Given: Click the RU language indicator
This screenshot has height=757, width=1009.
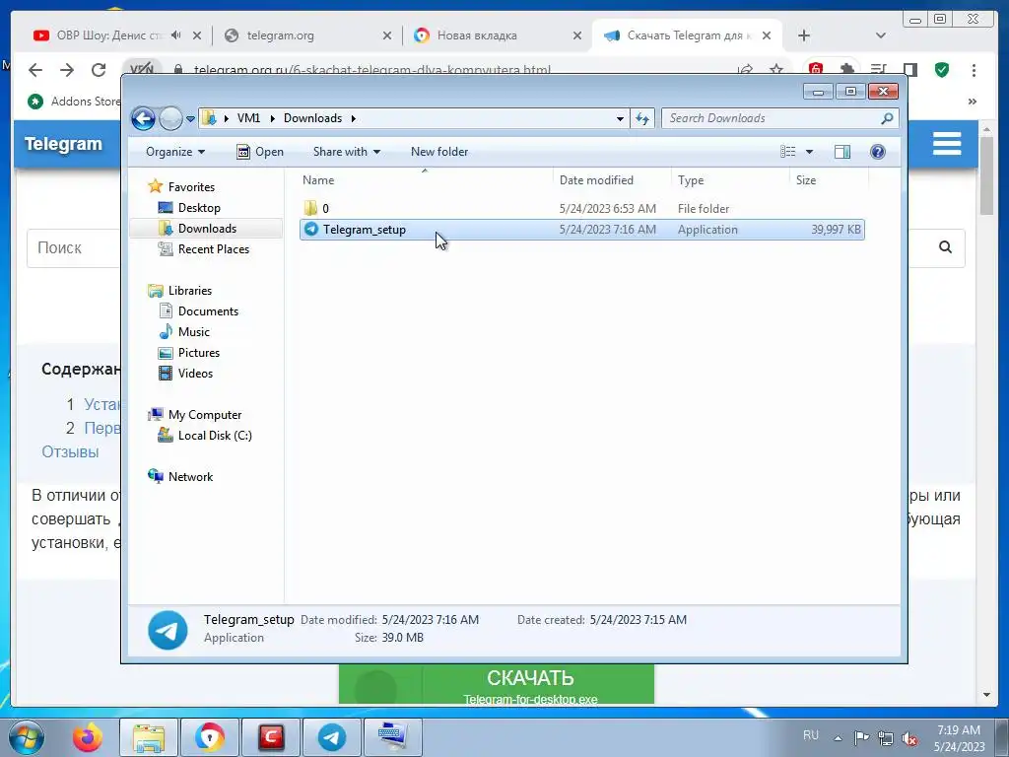Looking at the screenshot, I should point(811,735).
